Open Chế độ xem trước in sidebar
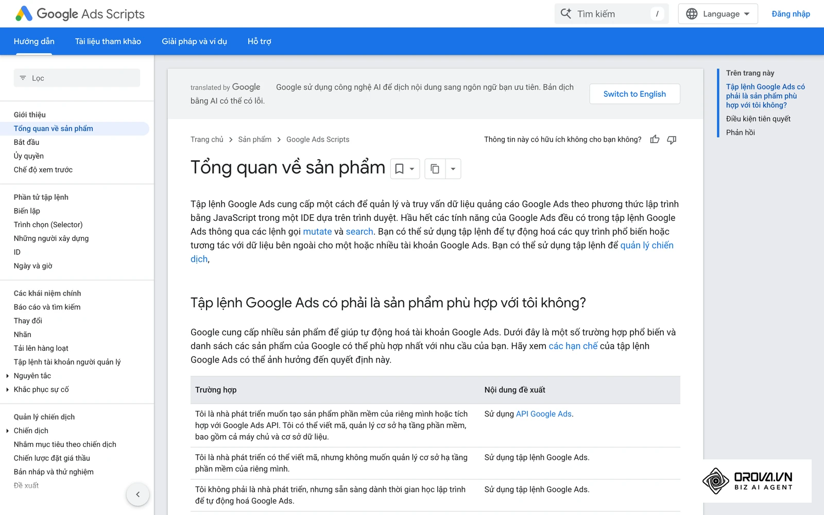Screen dimensions: 824x515 pyautogui.click(x=43, y=170)
